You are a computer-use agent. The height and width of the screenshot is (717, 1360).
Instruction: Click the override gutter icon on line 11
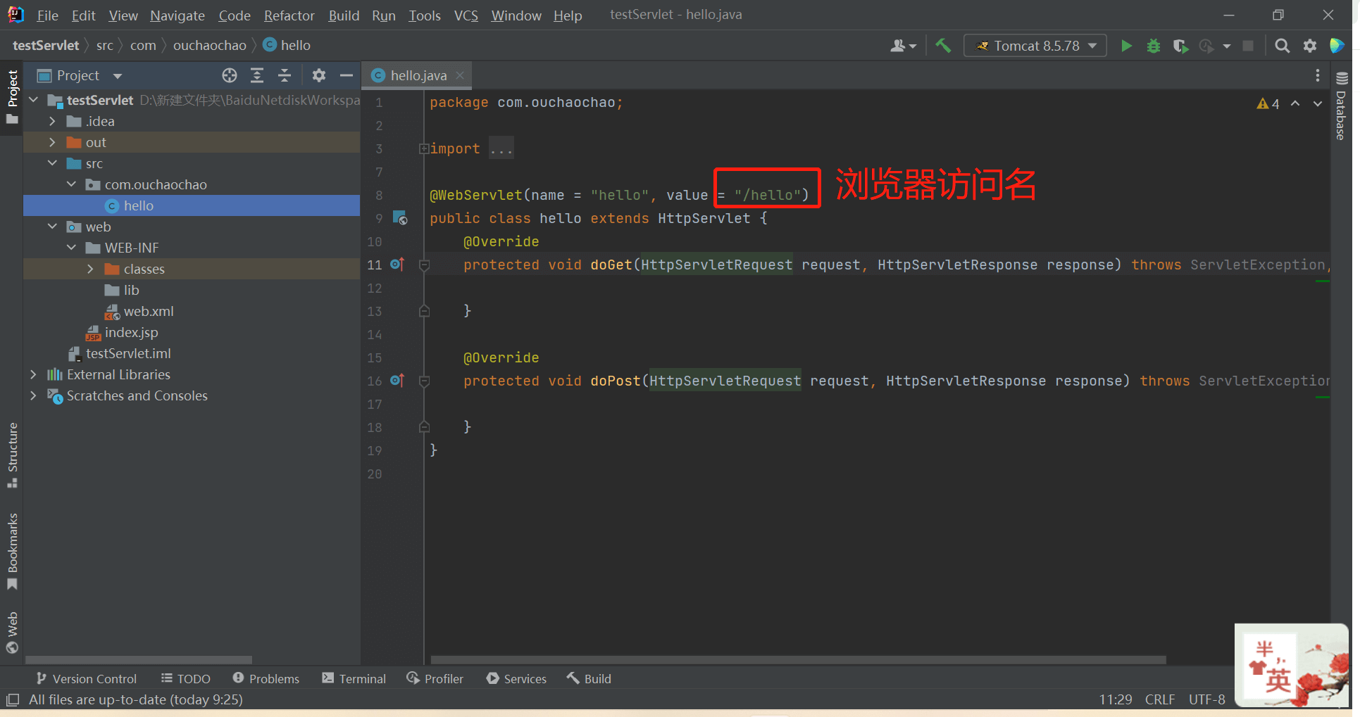(397, 265)
